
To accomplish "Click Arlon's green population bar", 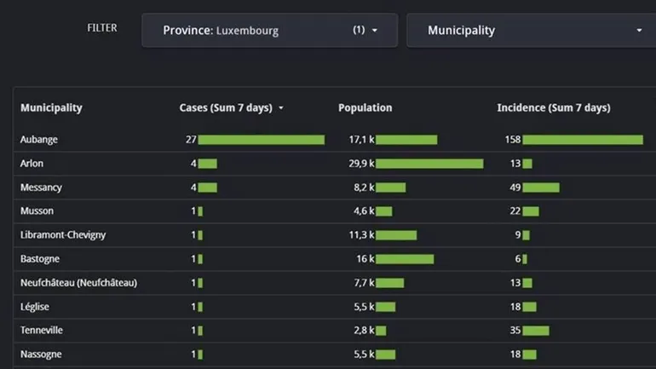I will pyautogui.click(x=429, y=164).
